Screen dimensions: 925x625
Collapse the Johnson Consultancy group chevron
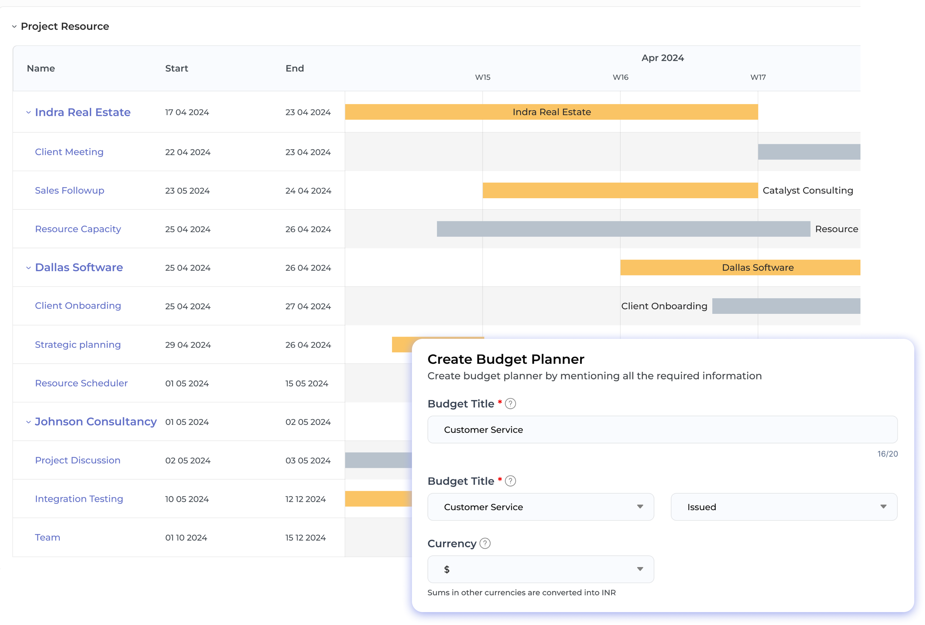click(x=28, y=422)
